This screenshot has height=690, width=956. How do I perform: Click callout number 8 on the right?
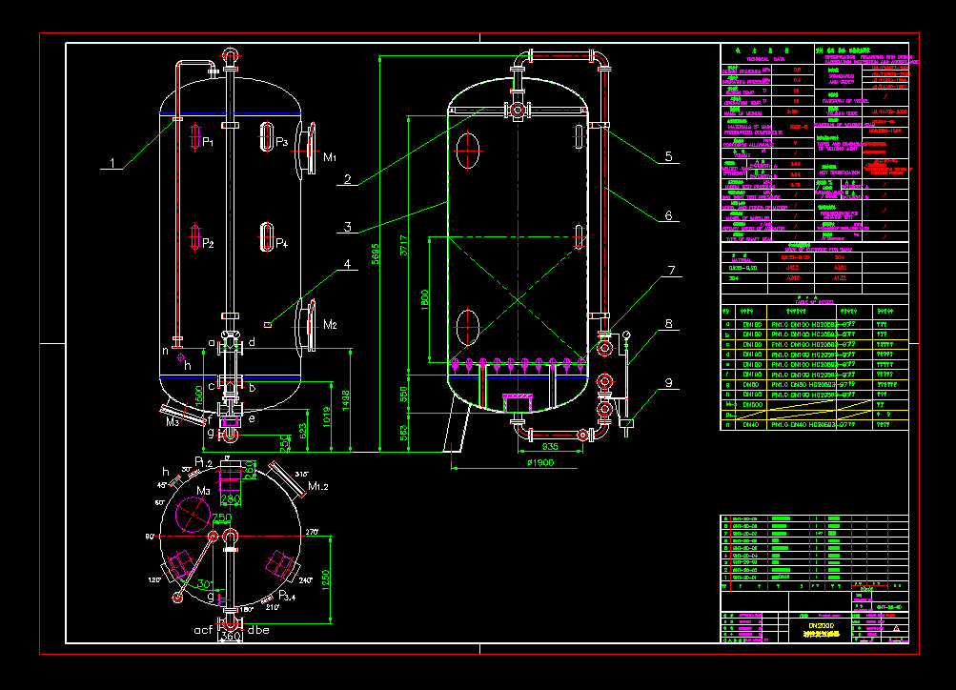[x=669, y=324]
